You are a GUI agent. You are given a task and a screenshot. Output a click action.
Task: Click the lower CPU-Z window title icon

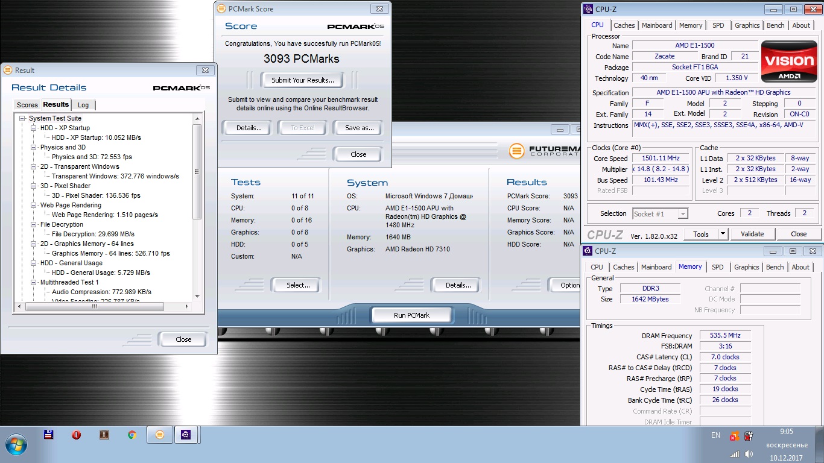tap(588, 251)
